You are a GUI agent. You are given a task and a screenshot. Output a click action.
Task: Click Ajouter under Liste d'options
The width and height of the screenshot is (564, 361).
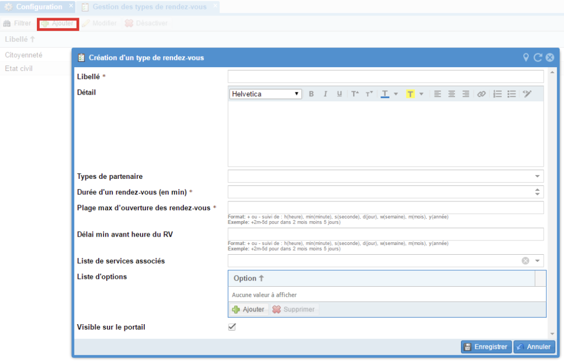[x=248, y=309]
